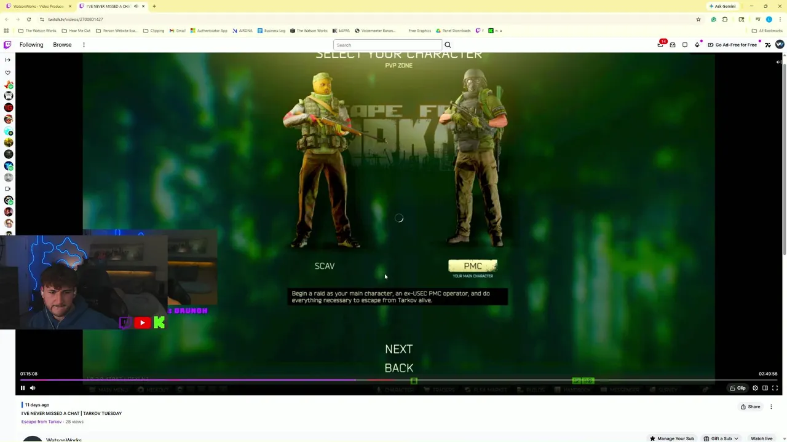Open the bits purchase icon

697,45
